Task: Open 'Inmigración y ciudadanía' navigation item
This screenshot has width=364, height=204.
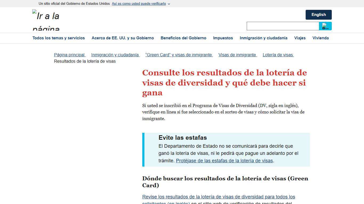Action: pos(263,38)
